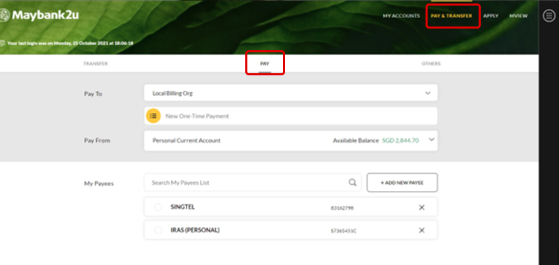Image resolution: width=559 pixels, height=265 pixels.
Task: Click the + ADD NEW PAYEE button
Action: coord(402,183)
